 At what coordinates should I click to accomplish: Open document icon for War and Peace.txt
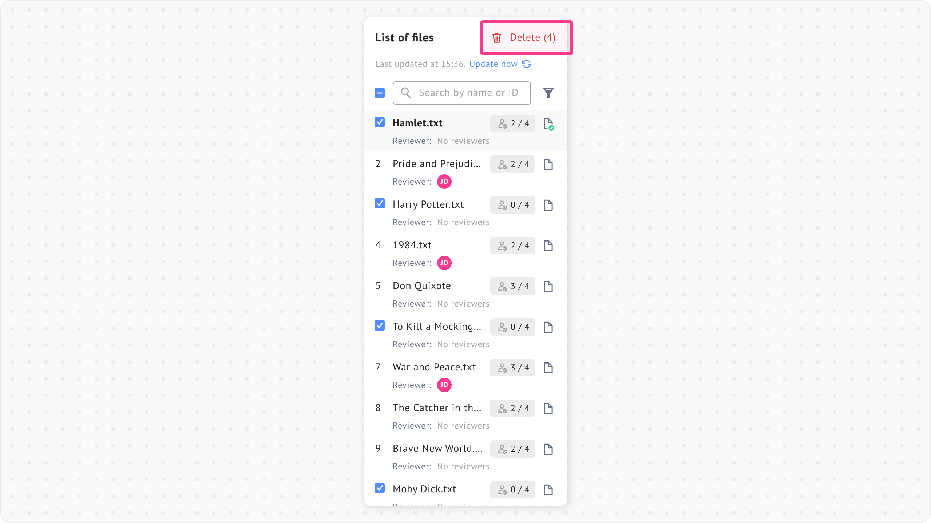[548, 368]
